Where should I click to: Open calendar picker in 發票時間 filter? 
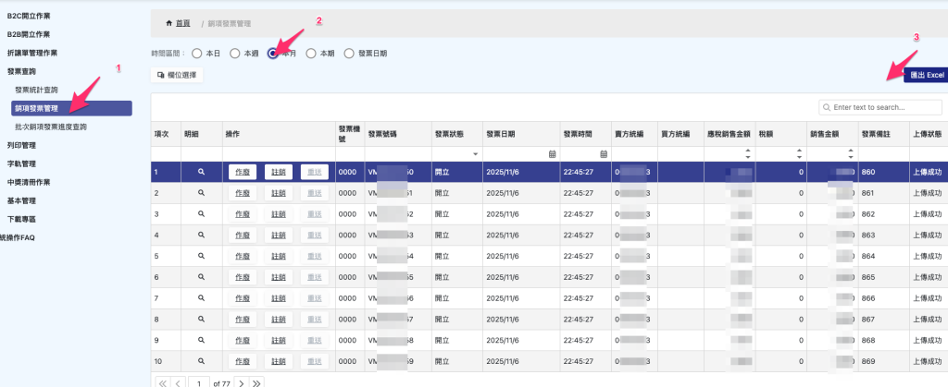(x=603, y=152)
